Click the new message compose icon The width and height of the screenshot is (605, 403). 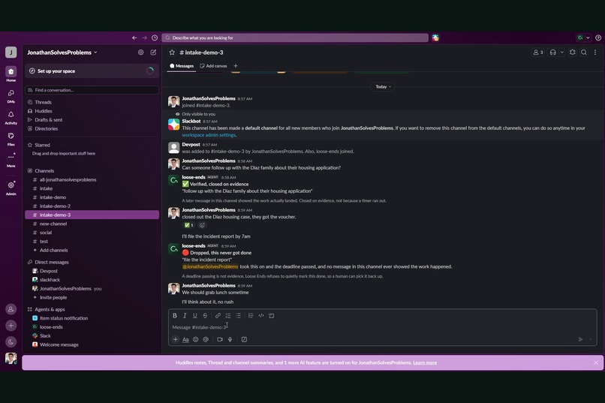coord(153,52)
